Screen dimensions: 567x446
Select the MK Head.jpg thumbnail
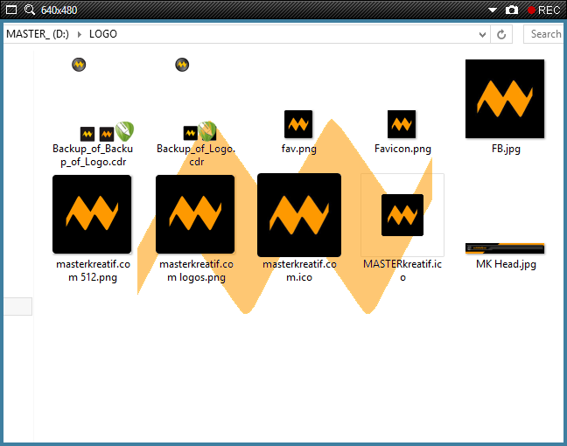(505, 248)
